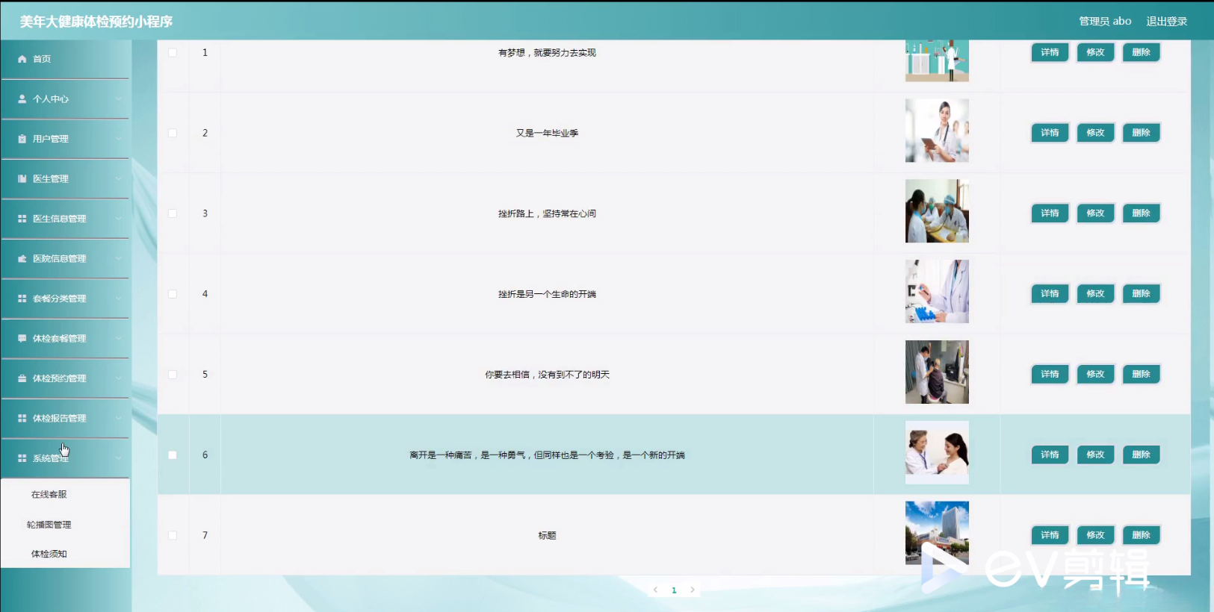Select page number 1 in pagination
The height and width of the screenshot is (612, 1214).
pyautogui.click(x=674, y=590)
